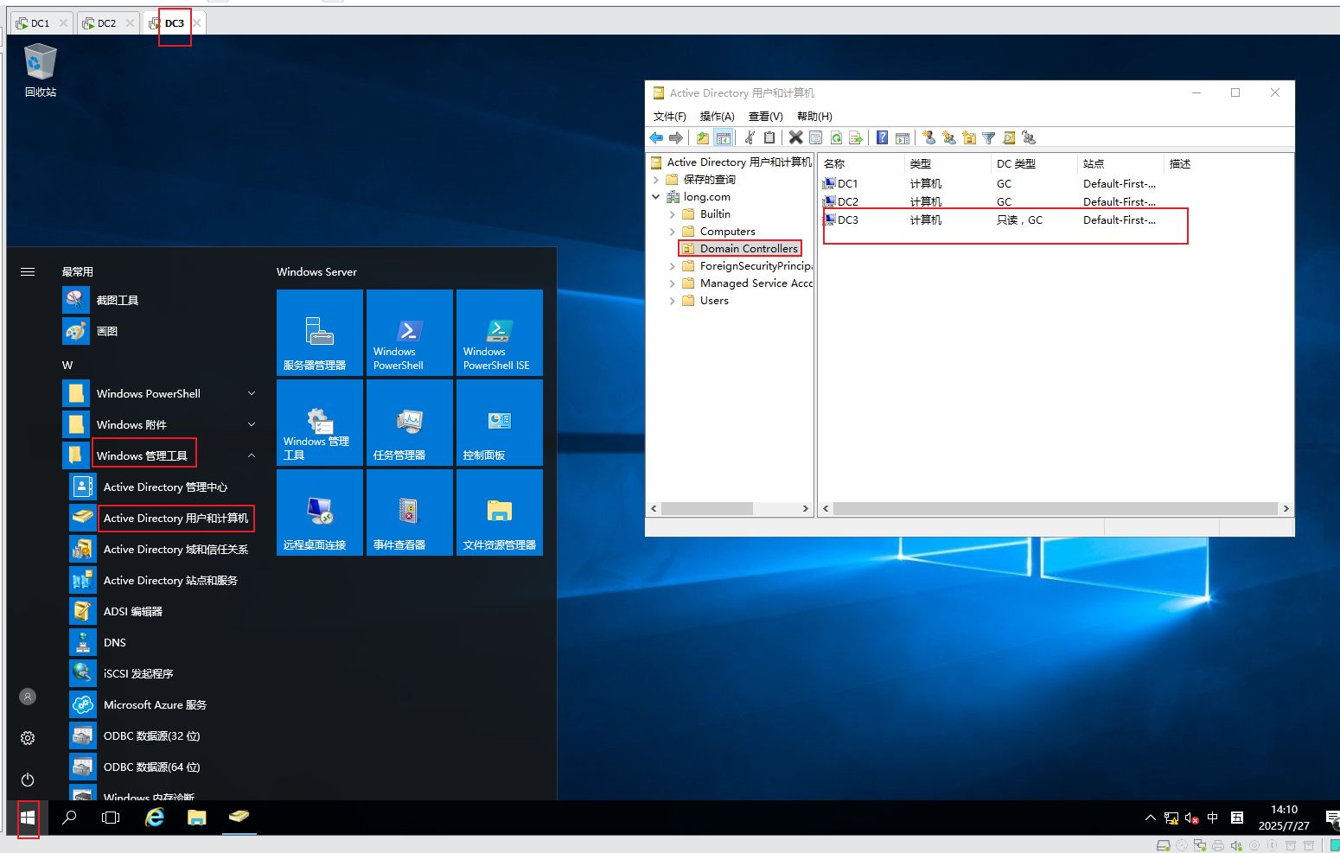This screenshot has height=853, width=1340.
Task: Go up one level in ADUC toolbar
Action: (x=703, y=137)
